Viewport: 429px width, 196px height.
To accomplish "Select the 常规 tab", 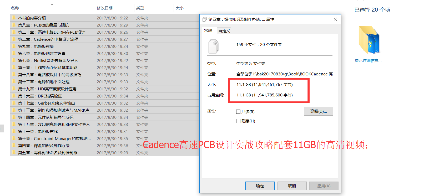I will [208, 30].
